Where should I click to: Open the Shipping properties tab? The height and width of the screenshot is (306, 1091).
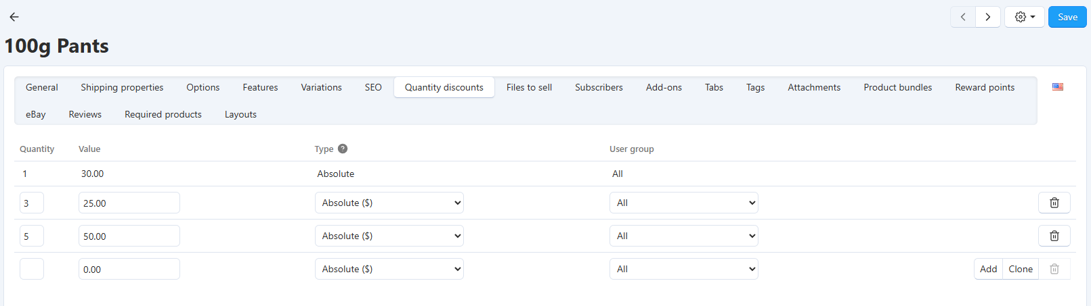coord(122,87)
